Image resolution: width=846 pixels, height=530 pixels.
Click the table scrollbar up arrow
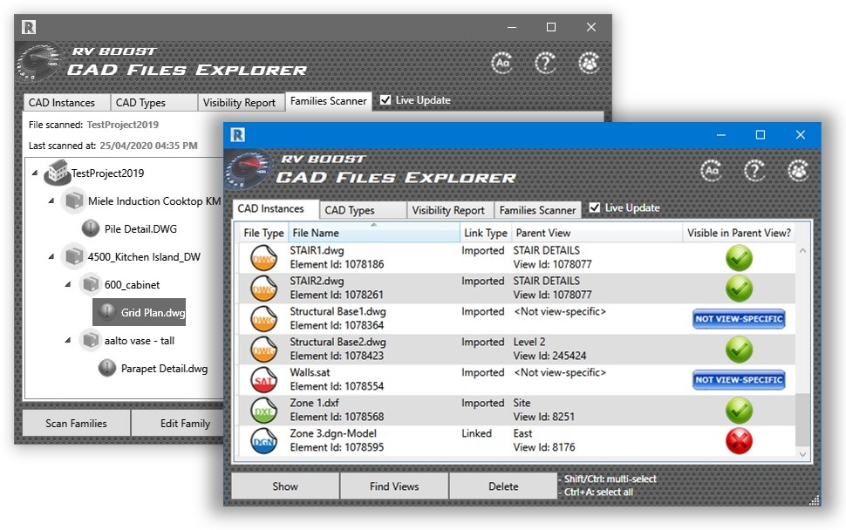[x=803, y=251]
